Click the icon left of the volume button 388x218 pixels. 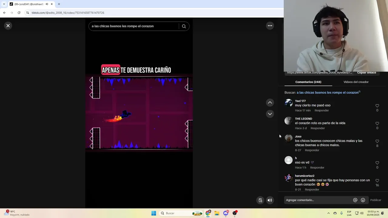[260, 200]
